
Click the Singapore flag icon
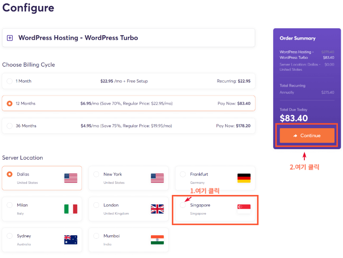tap(244, 209)
